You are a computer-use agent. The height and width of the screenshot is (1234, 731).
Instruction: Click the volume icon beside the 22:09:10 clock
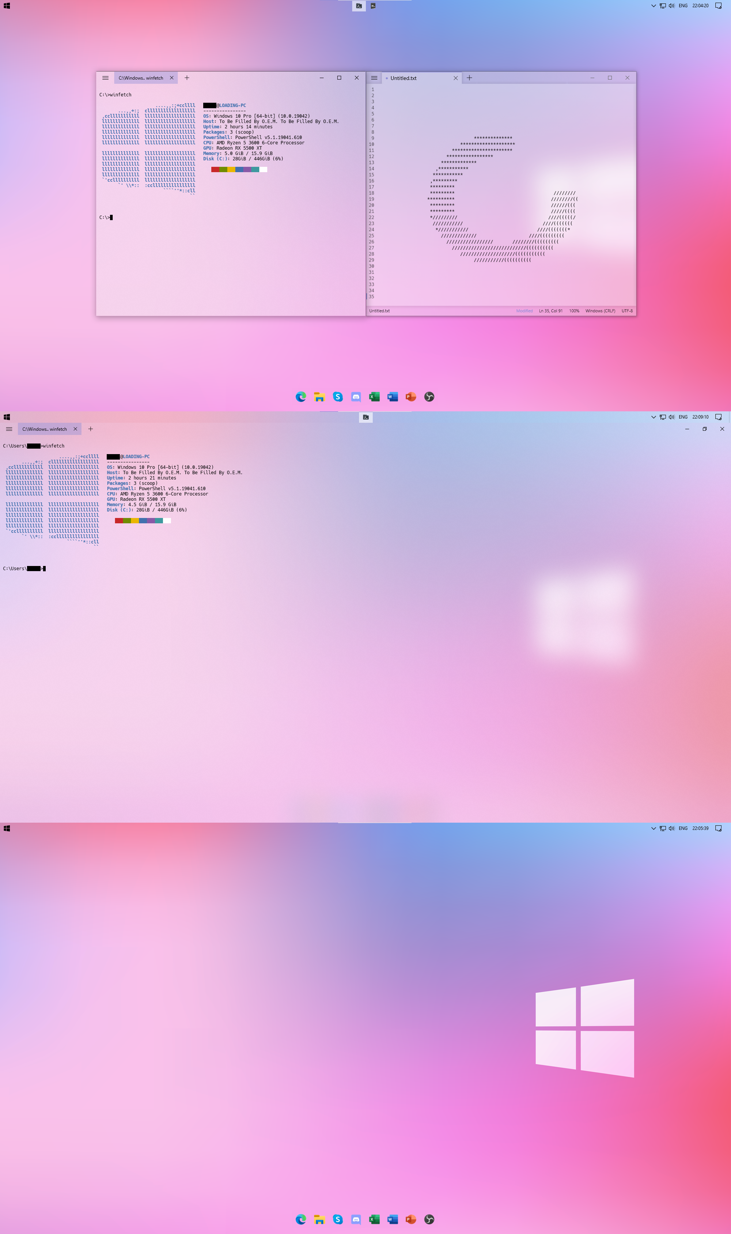coord(671,417)
